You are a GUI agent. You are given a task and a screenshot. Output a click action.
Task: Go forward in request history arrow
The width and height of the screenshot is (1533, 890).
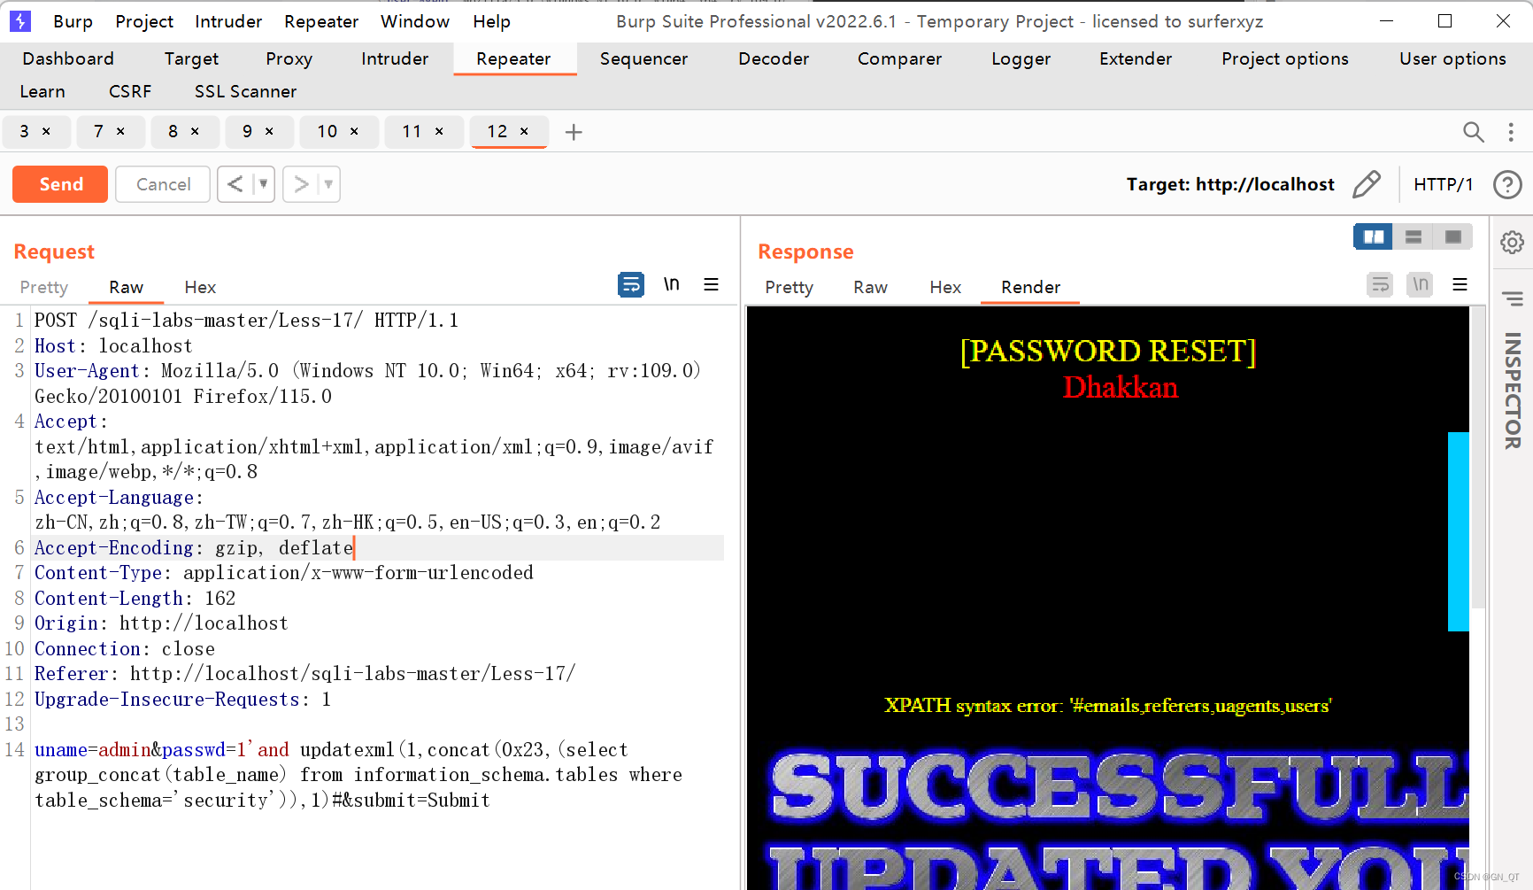301,184
